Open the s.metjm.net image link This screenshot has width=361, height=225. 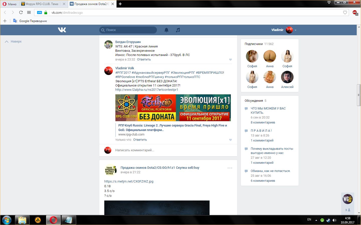[x=129, y=181]
